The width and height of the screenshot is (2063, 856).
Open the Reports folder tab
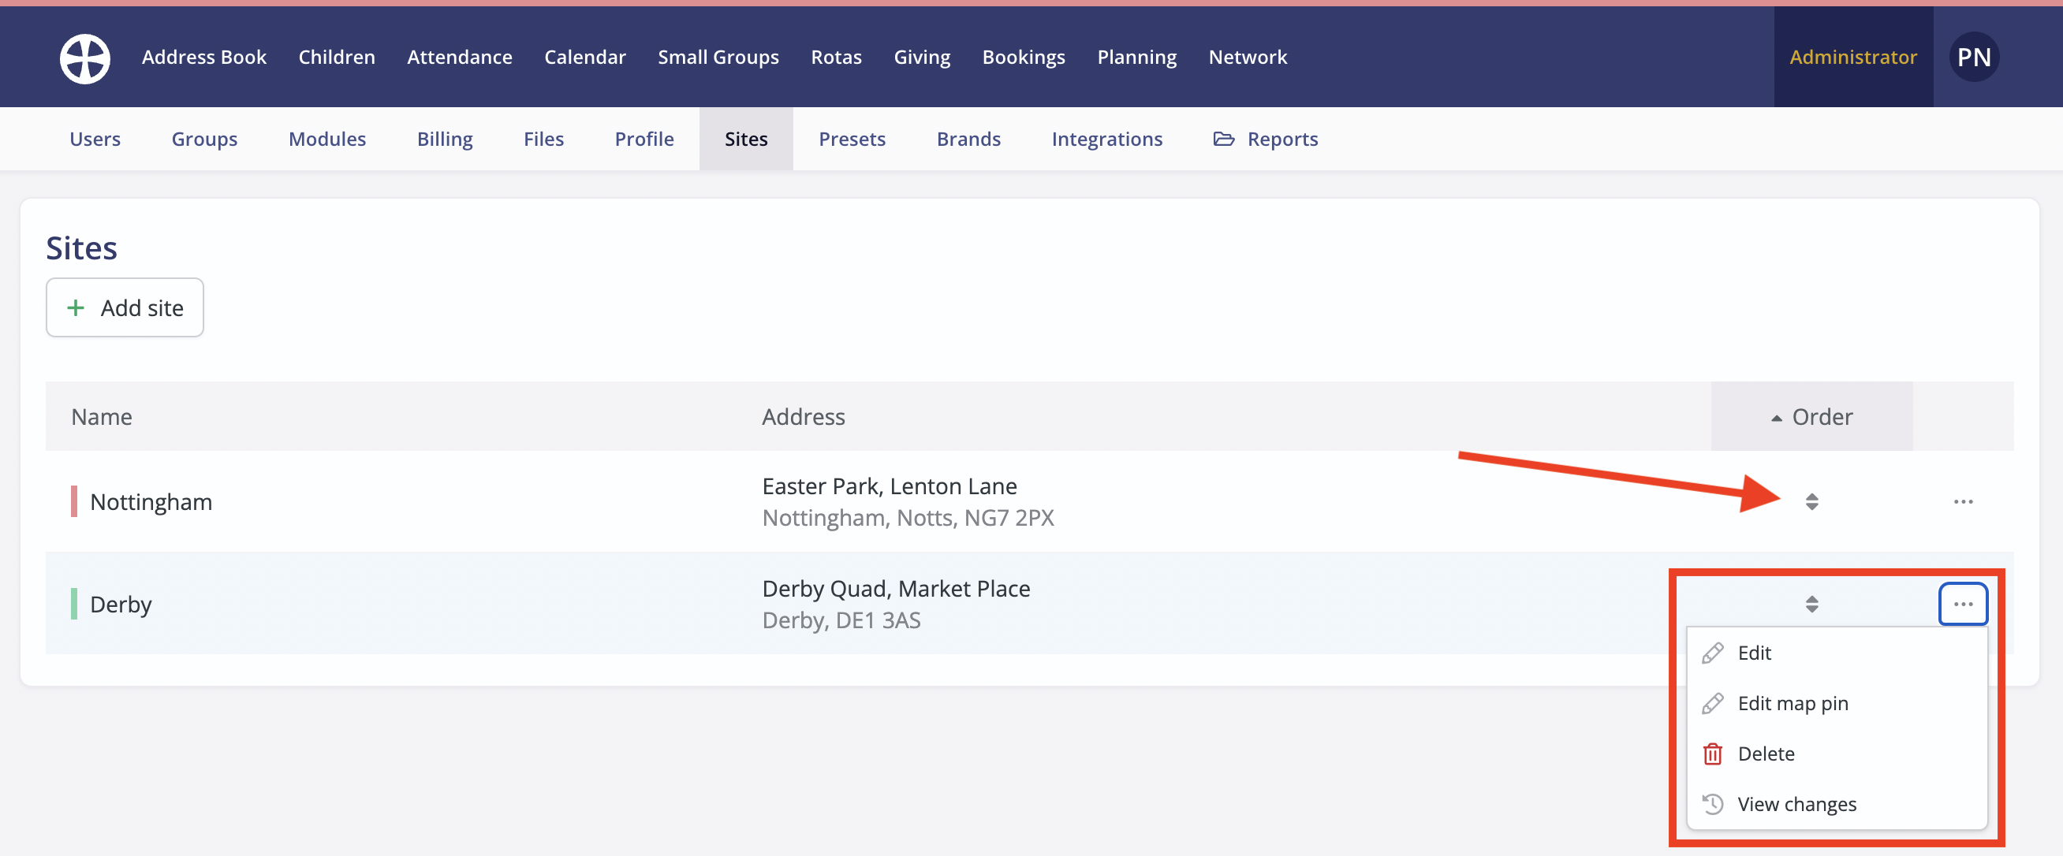(1266, 140)
